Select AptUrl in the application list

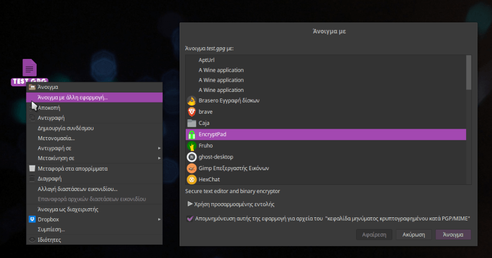coord(326,60)
